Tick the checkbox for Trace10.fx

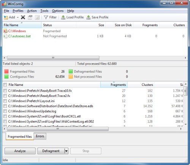[5, 90]
